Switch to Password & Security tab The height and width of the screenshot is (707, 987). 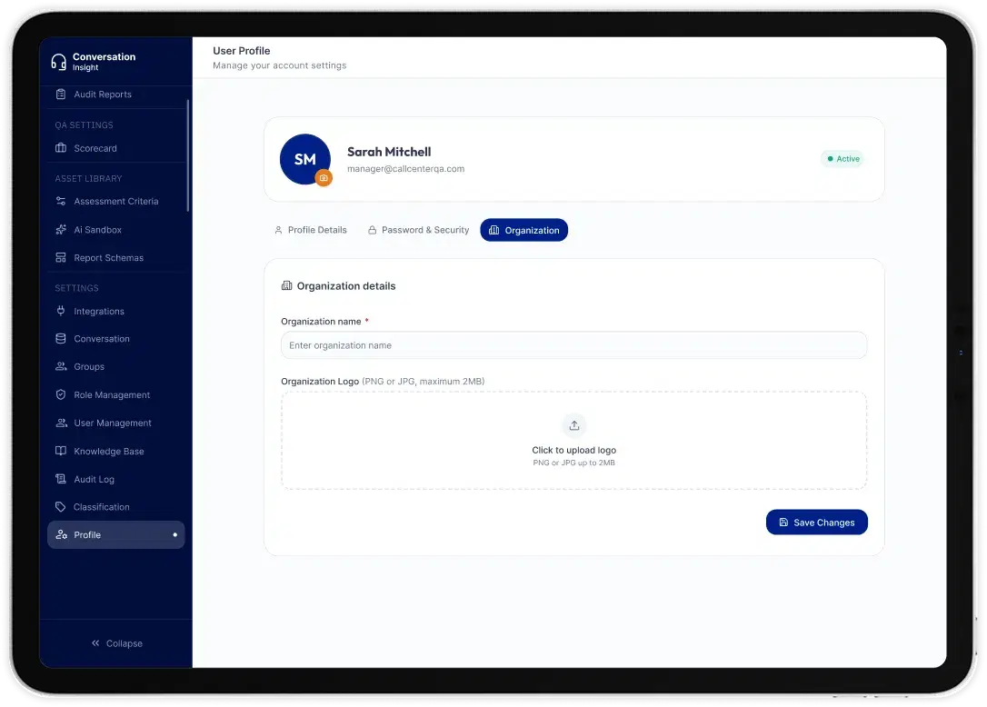419,230
